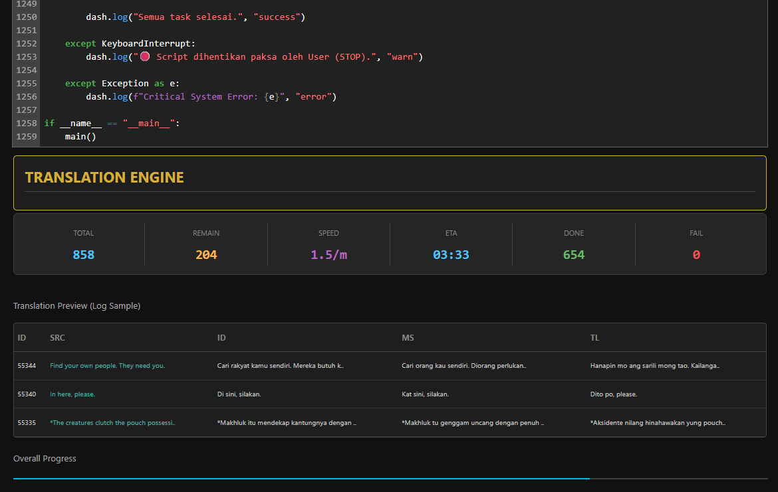Click the "Translation Preview (Log Sample)" label
Viewport: 778px width, 492px height.
76,306
